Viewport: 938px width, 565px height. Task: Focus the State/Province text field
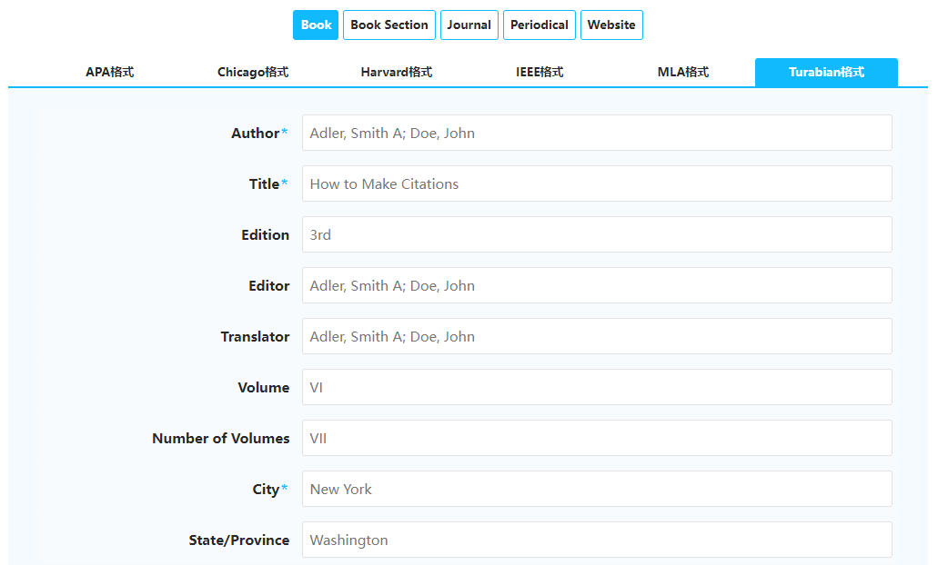(597, 540)
